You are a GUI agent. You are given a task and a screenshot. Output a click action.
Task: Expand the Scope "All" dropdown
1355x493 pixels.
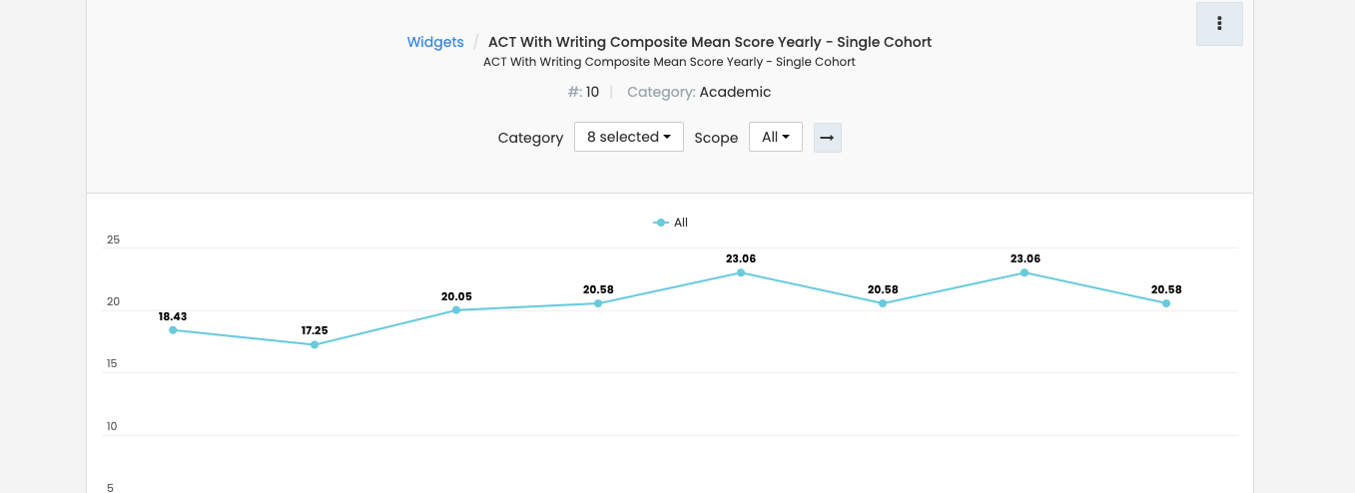tap(775, 137)
